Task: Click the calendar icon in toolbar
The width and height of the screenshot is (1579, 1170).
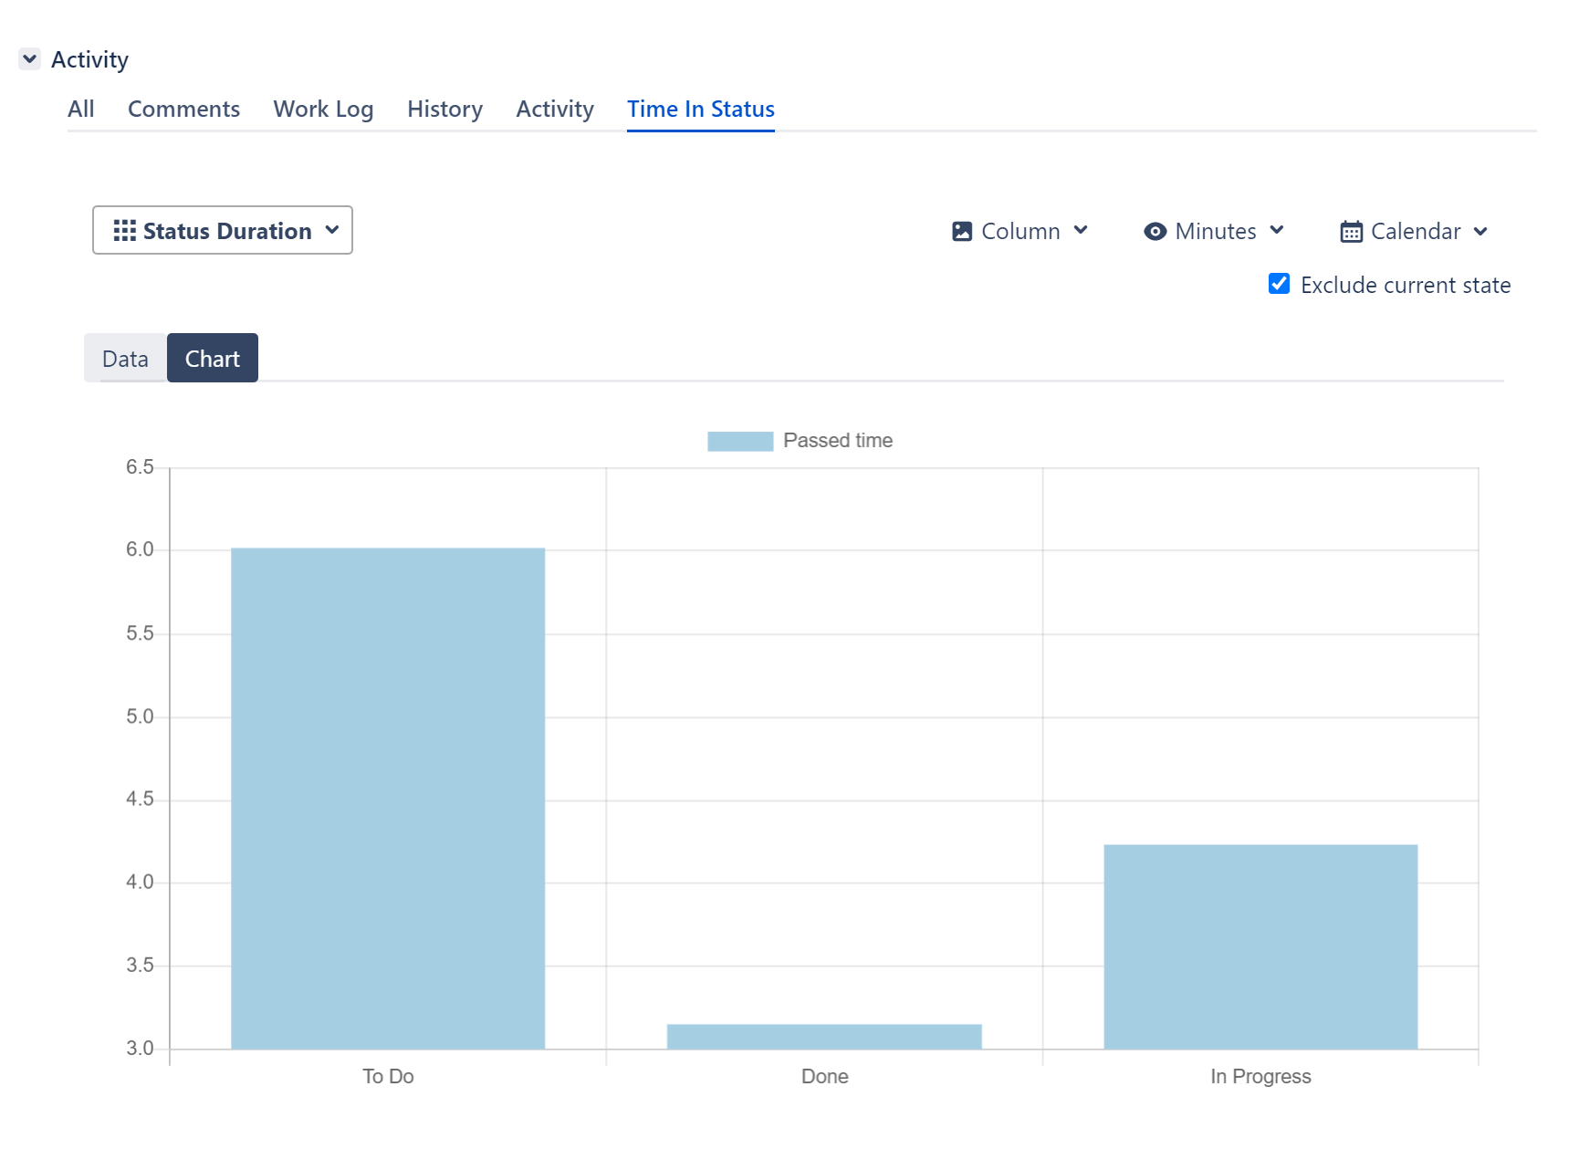Action: [x=1351, y=232]
